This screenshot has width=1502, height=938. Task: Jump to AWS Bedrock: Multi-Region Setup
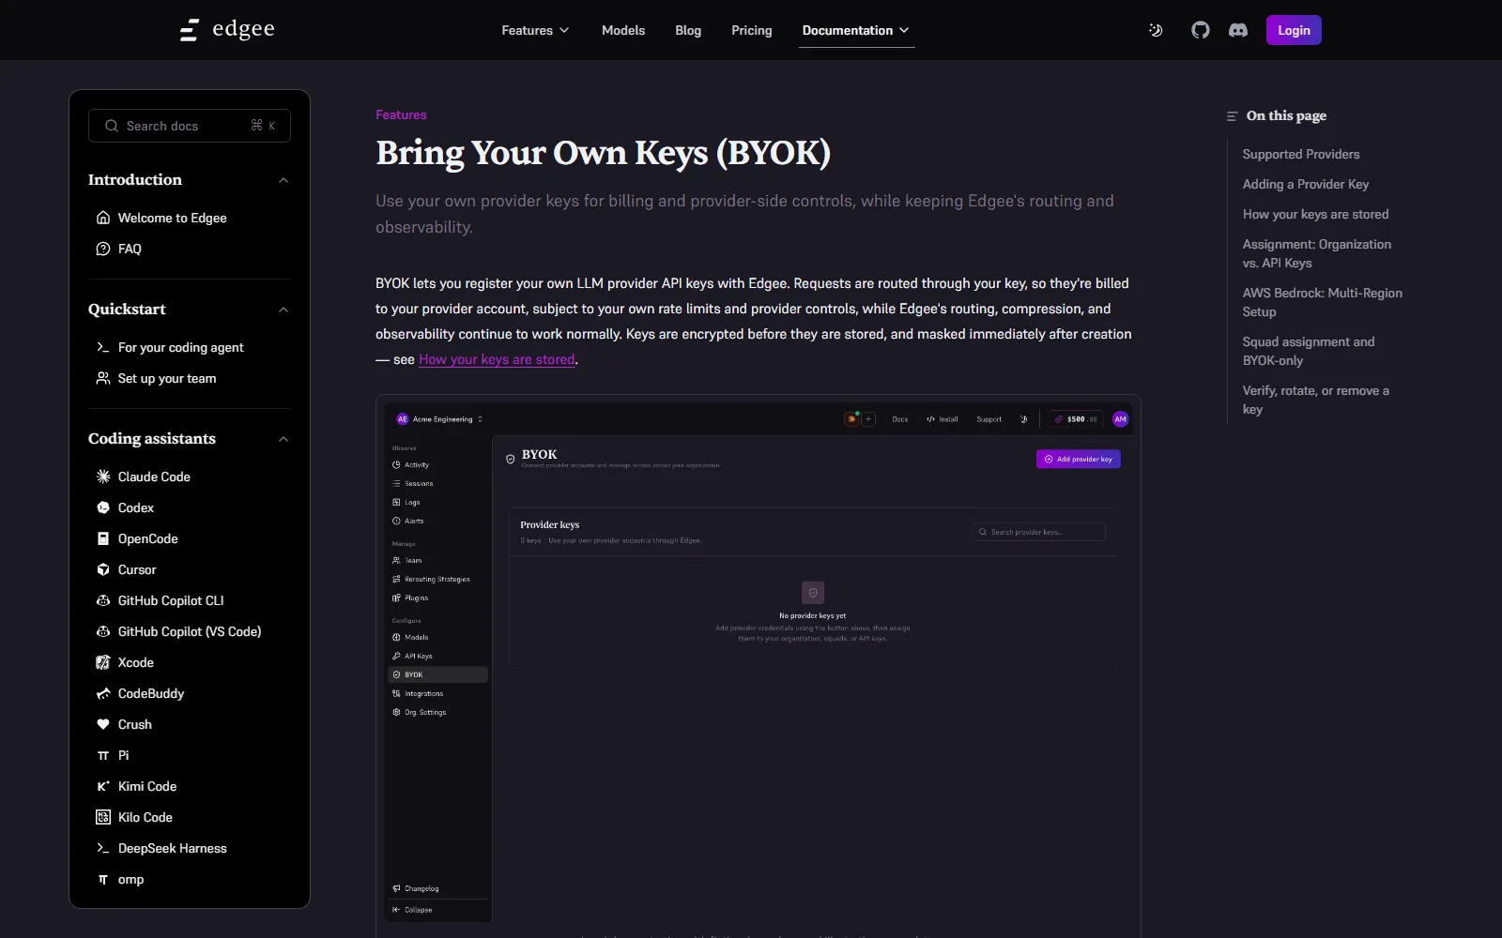click(1323, 302)
